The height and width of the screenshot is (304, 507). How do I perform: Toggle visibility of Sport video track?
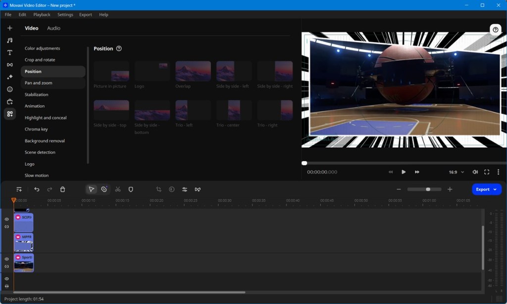click(6, 259)
